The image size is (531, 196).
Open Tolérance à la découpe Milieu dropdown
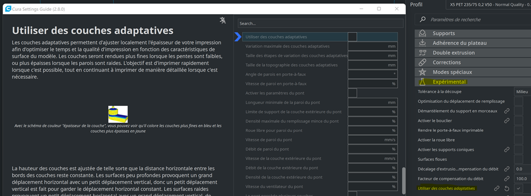[x=522, y=91]
